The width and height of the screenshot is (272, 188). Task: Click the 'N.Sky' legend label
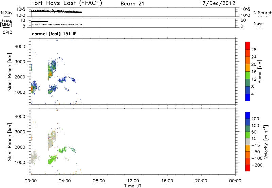tap(6, 13)
